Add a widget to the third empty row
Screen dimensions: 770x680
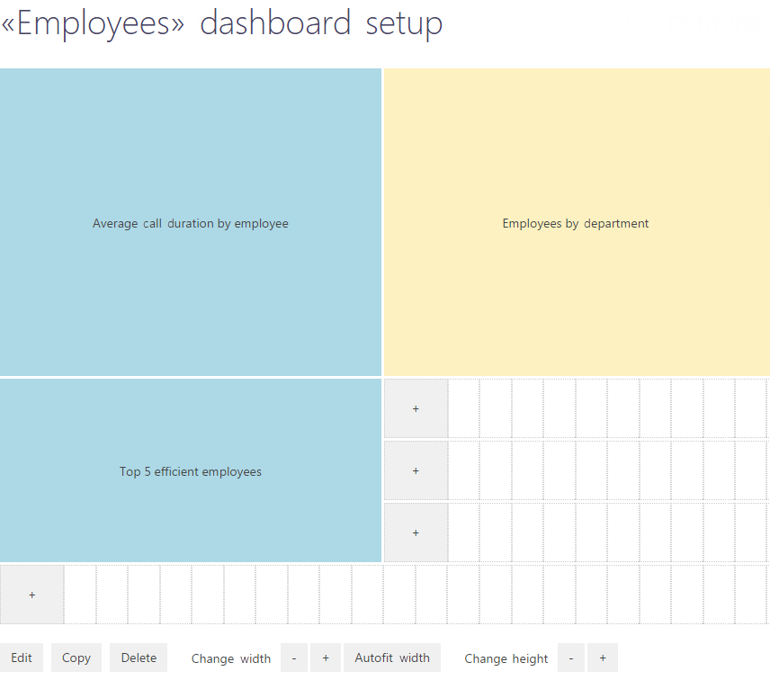[416, 532]
